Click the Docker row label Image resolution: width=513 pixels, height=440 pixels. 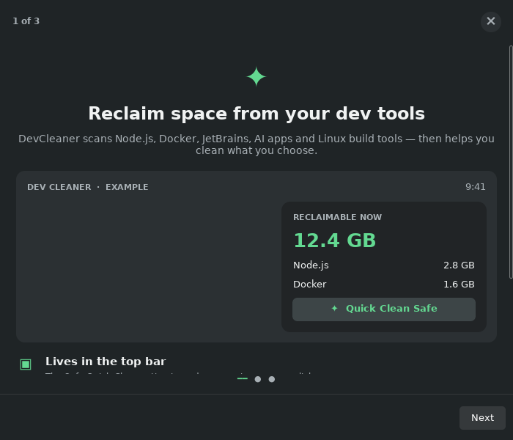pos(309,285)
